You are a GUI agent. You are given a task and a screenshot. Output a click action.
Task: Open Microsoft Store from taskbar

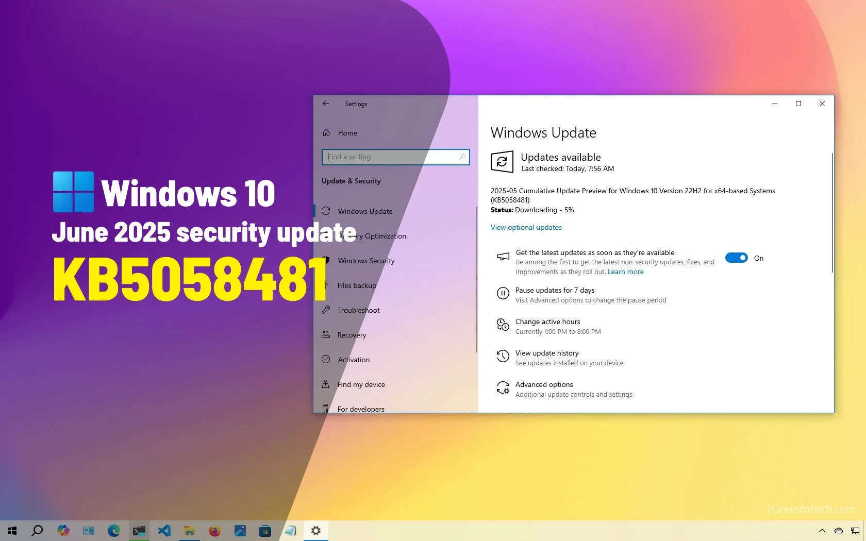click(x=265, y=530)
